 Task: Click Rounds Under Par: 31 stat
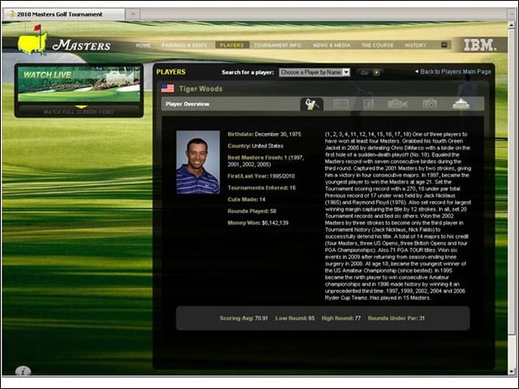coord(396,318)
